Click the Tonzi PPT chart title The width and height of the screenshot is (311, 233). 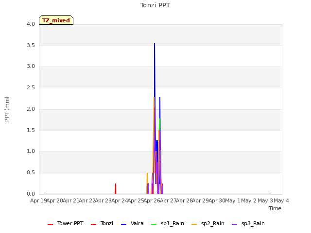(x=155, y=5)
